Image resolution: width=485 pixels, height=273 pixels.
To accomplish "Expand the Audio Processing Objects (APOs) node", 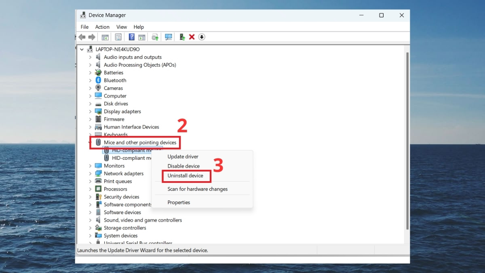I will pyautogui.click(x=90, y=65).
